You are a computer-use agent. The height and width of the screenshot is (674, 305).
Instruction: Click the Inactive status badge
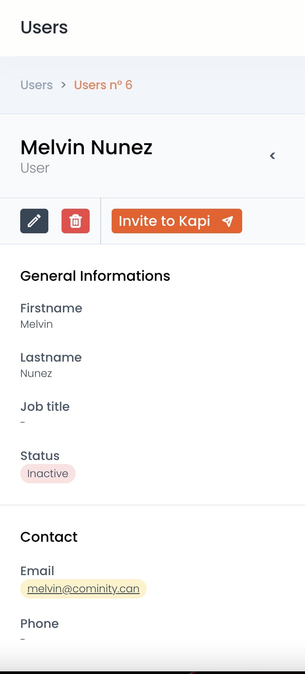(x=48, y=474)
